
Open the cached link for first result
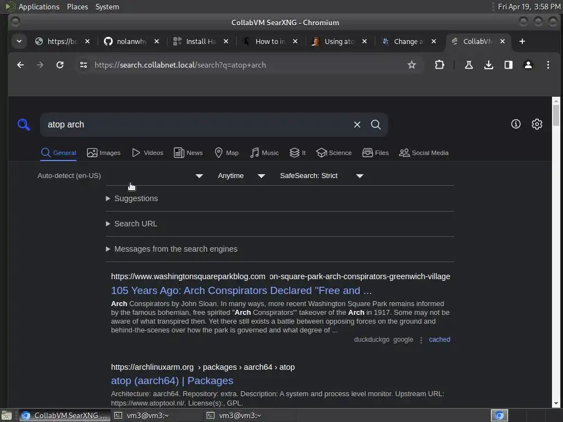click(x=439, y=340)
